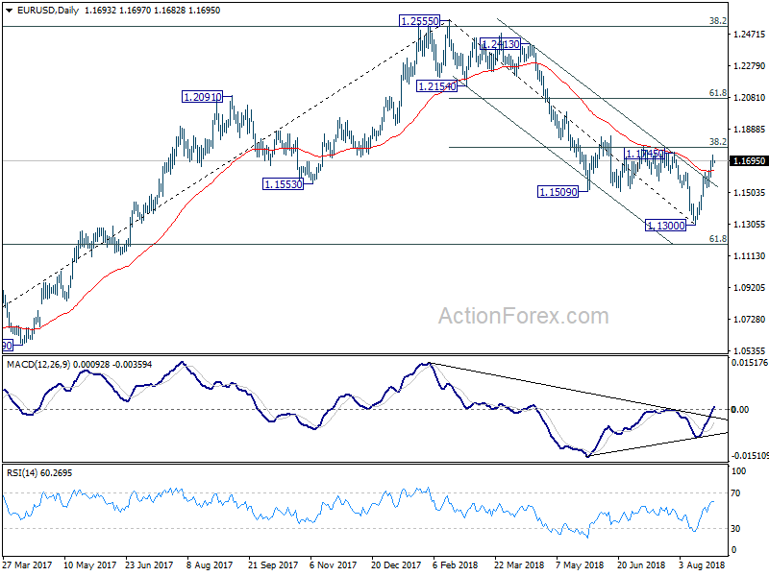Click the 1.15090 price label
Screen dimensions: 769x576
[x=558, y=192]
